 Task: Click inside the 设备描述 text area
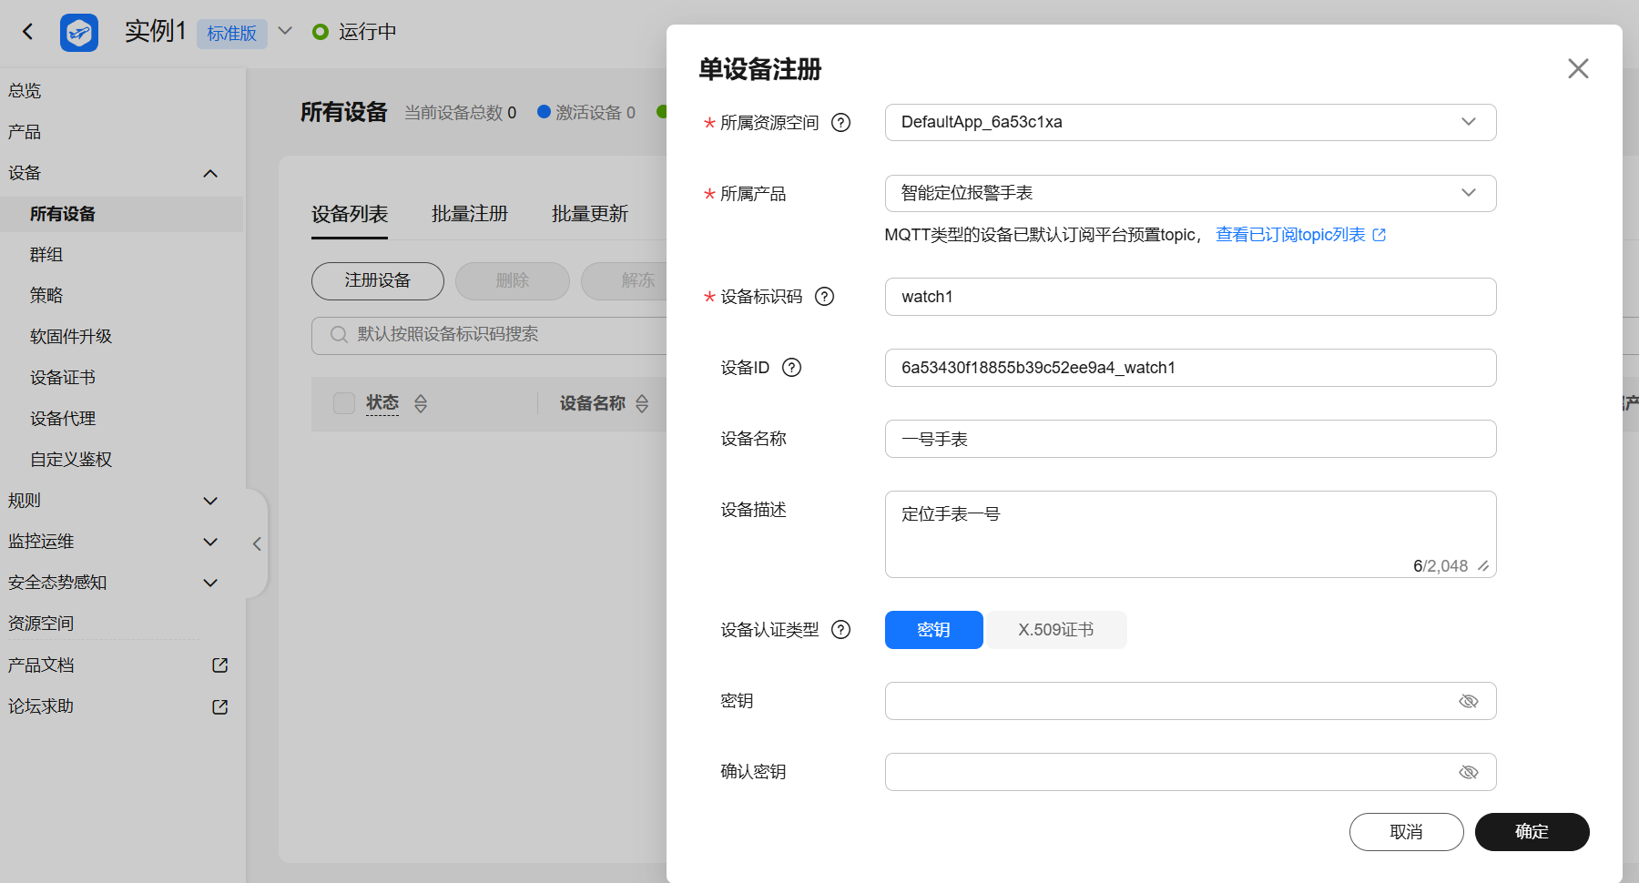click(1190, 534)
